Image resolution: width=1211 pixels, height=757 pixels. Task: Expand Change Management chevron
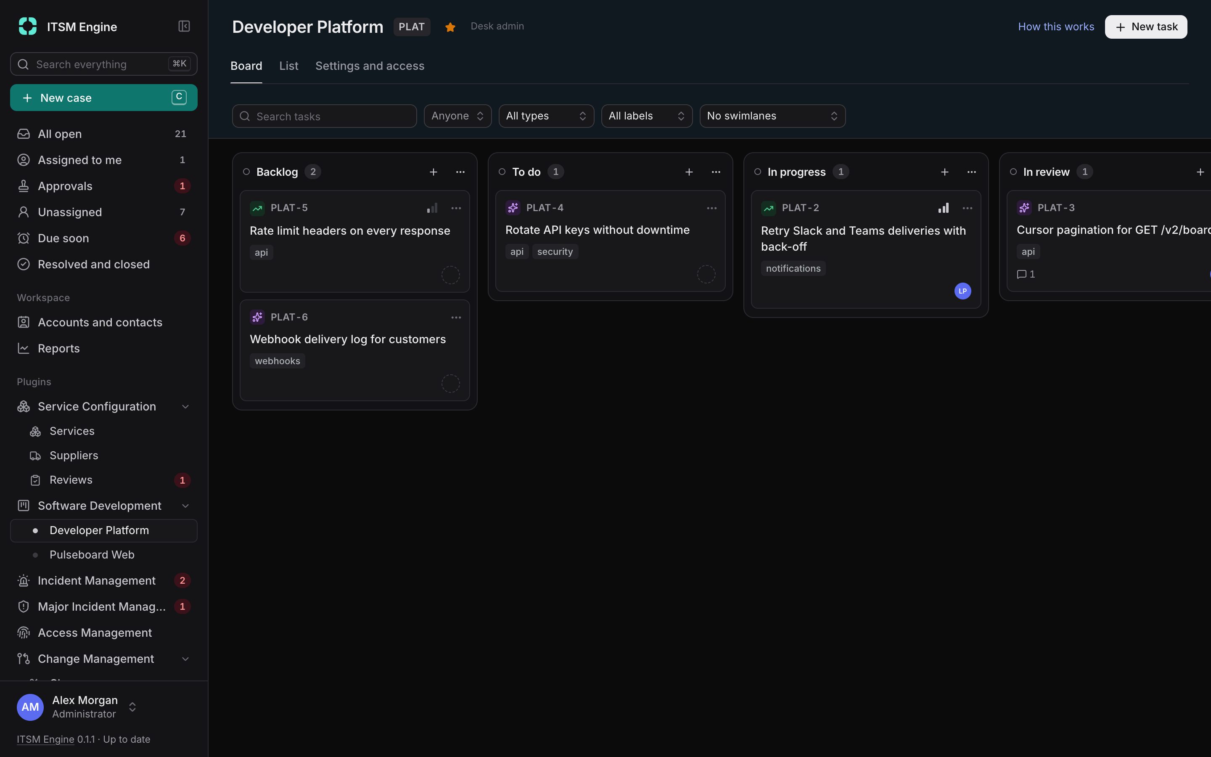185,659
